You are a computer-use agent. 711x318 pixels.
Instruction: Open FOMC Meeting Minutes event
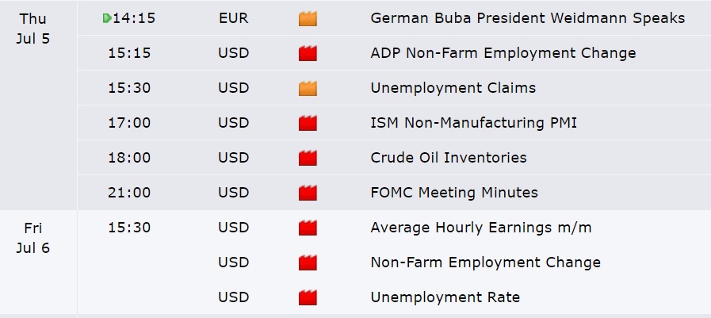[x=453, y=193]
